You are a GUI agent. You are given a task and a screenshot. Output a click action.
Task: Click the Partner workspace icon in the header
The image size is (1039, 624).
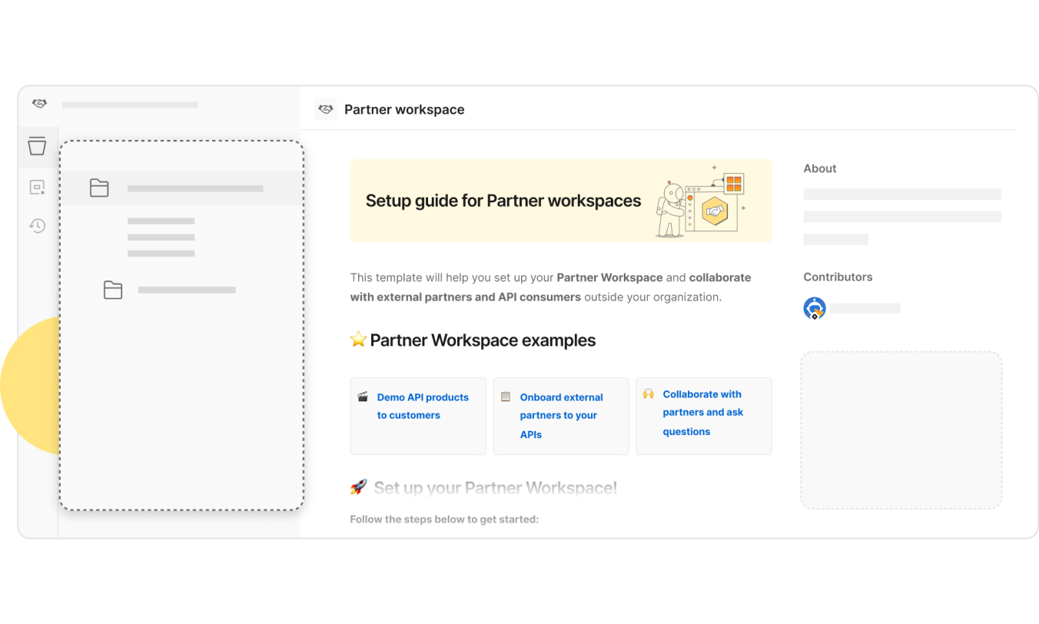click(325, 109)
